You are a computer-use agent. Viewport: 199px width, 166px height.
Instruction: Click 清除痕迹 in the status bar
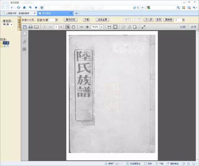point(173,164)
